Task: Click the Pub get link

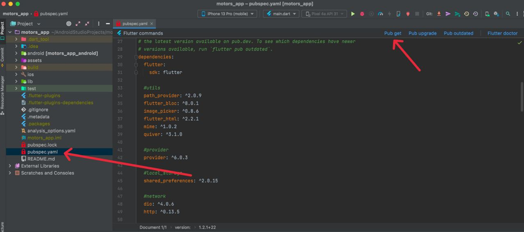Action: coord(392,33)
